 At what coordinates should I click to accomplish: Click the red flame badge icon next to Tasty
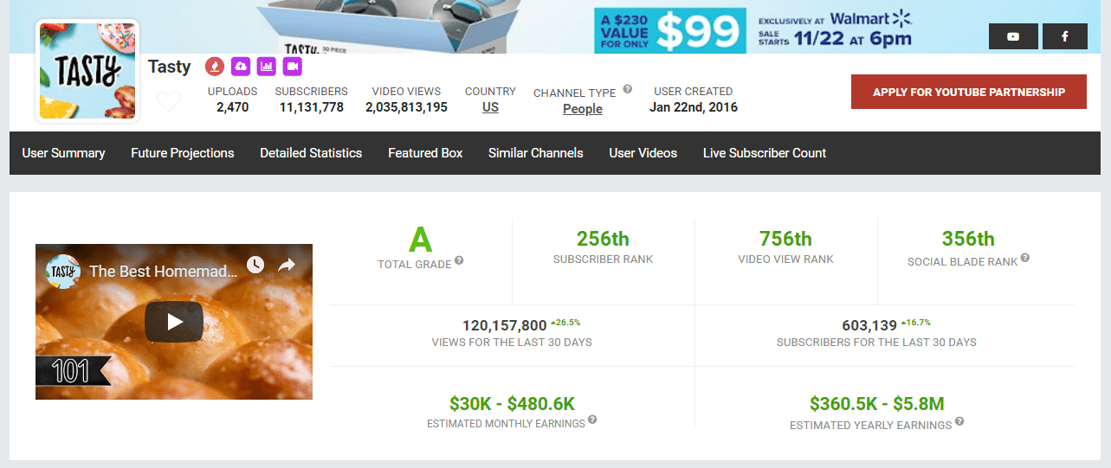pos(214,67)
